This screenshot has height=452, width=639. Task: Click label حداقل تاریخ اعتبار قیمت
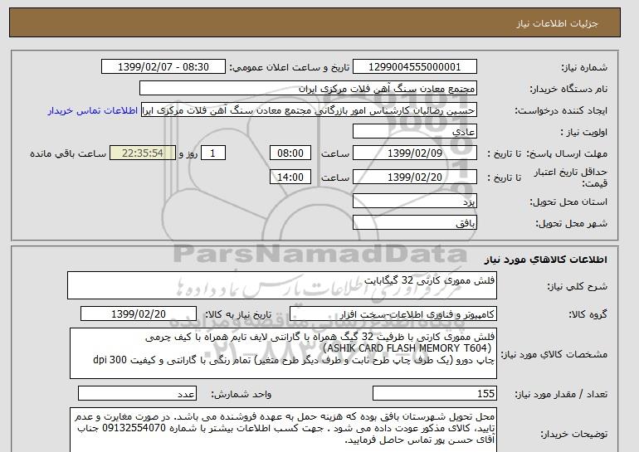click(571, 177)
